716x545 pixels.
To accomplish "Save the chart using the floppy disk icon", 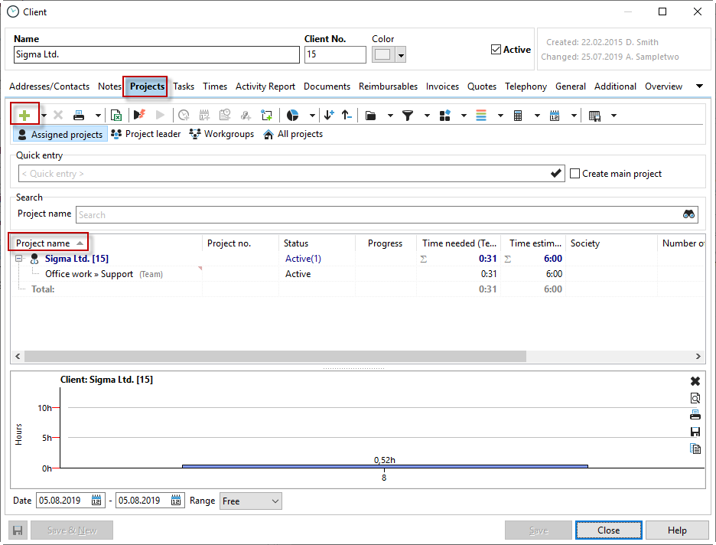I will tap(695, 432).
